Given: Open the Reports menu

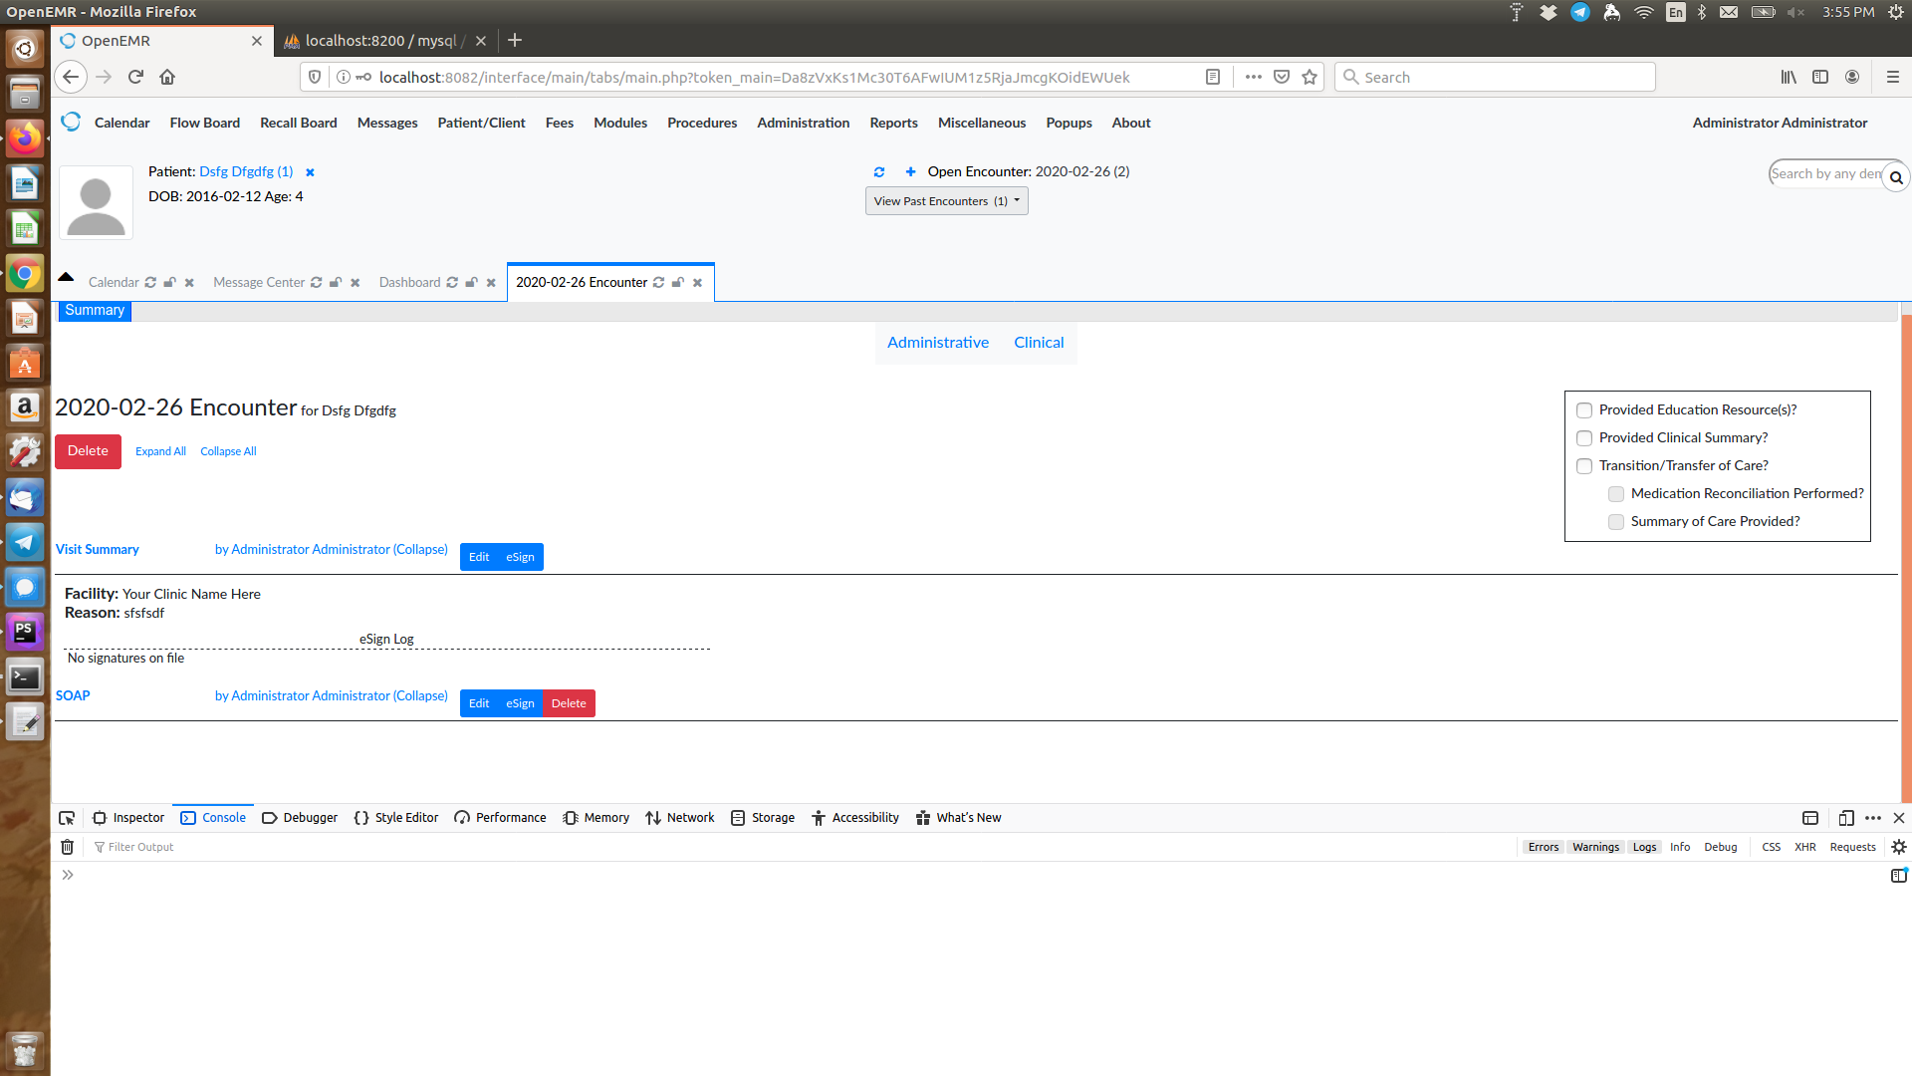Looking at the screenshot, I should coord(892,123).
